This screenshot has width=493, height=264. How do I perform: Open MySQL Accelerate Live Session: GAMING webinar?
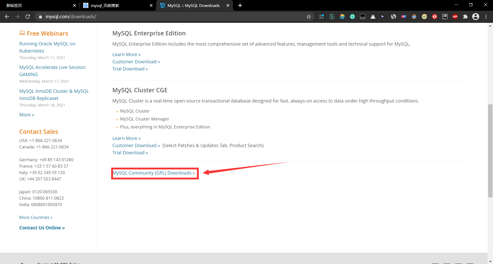pyautogui.click(x=53, y=71)
